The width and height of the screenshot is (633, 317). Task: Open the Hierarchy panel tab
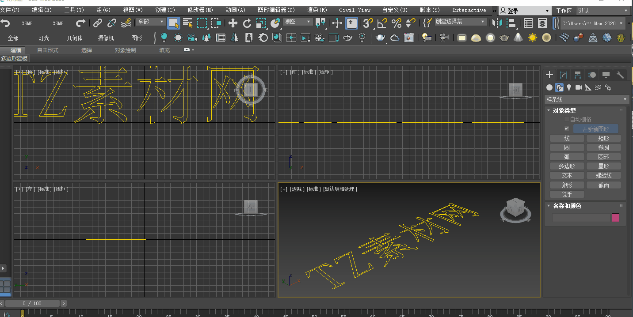578,75
